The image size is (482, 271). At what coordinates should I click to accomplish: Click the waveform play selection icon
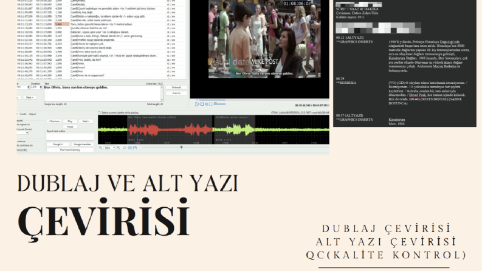tap(125, 148)
